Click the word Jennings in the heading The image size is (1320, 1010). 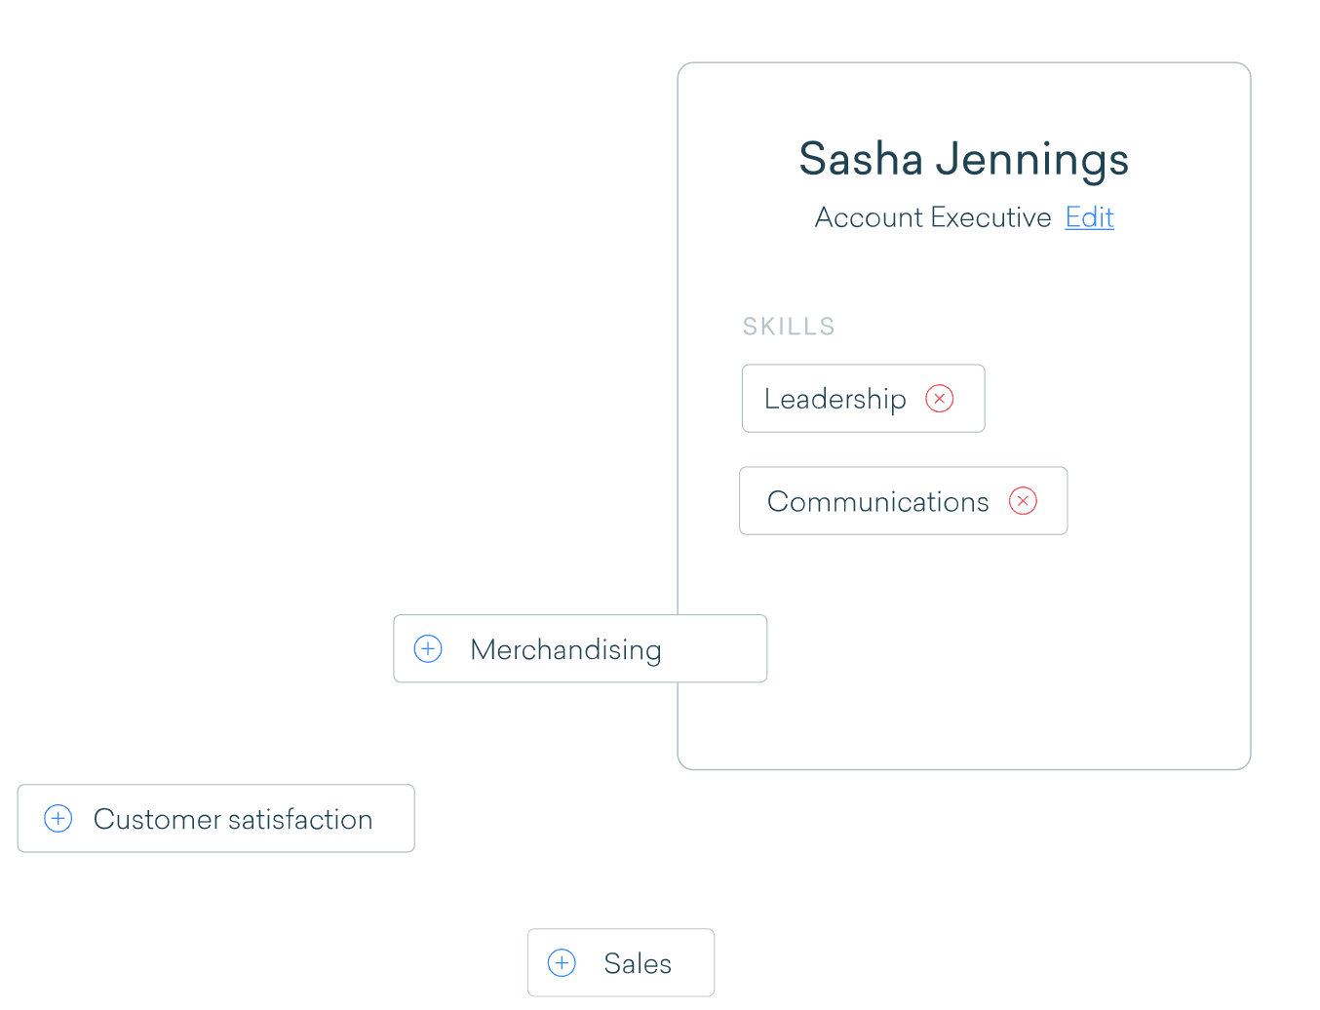coord(1031,159)
